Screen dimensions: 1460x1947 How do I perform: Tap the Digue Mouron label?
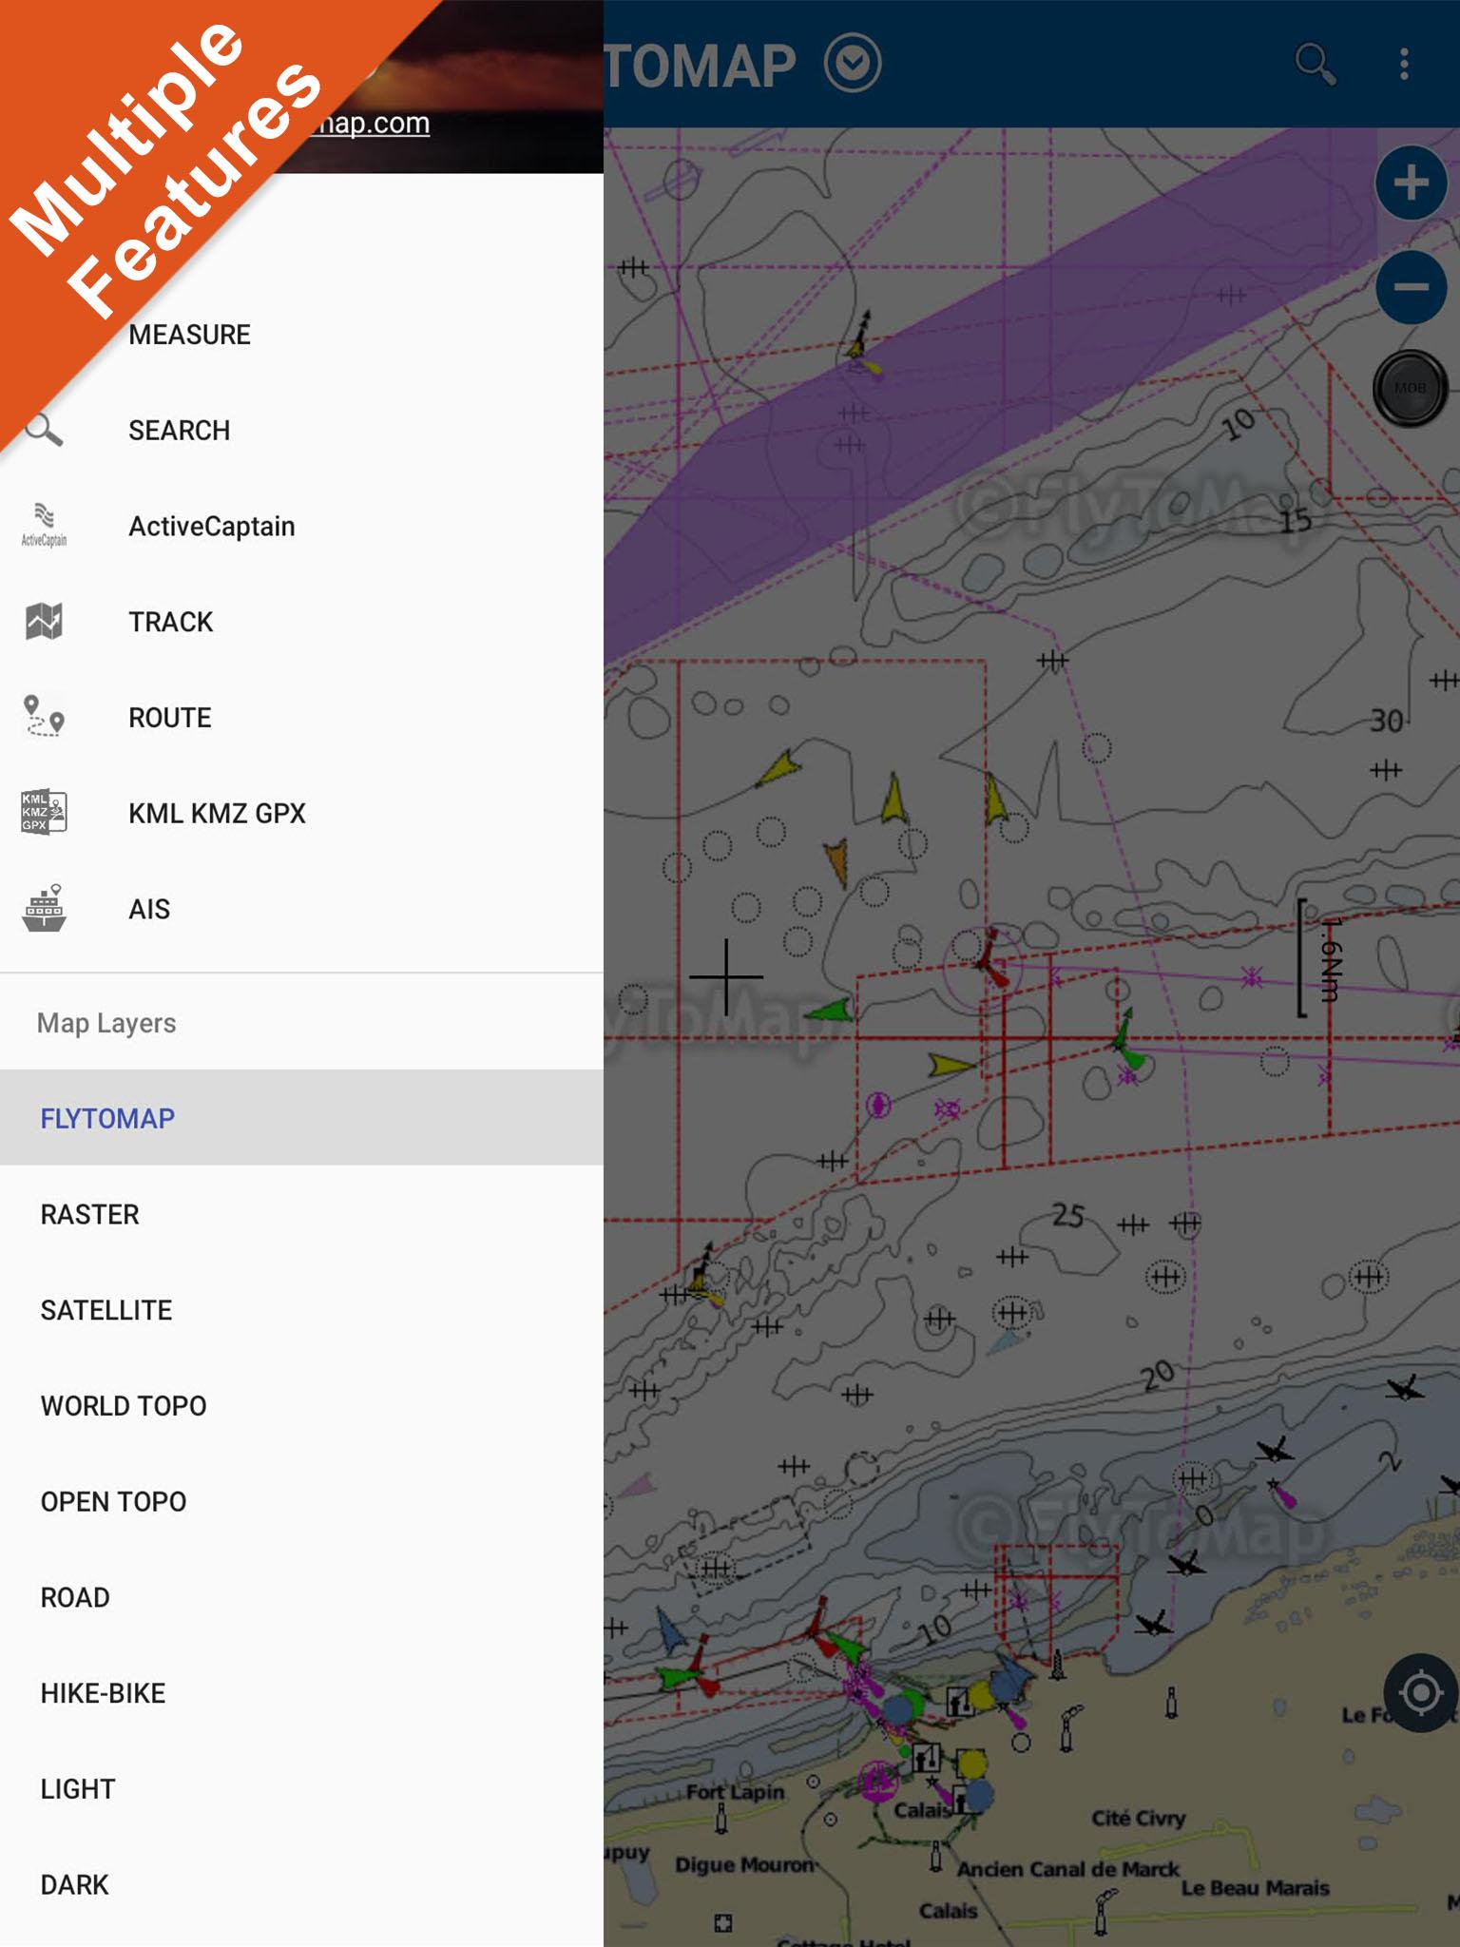pos(744,1864)
